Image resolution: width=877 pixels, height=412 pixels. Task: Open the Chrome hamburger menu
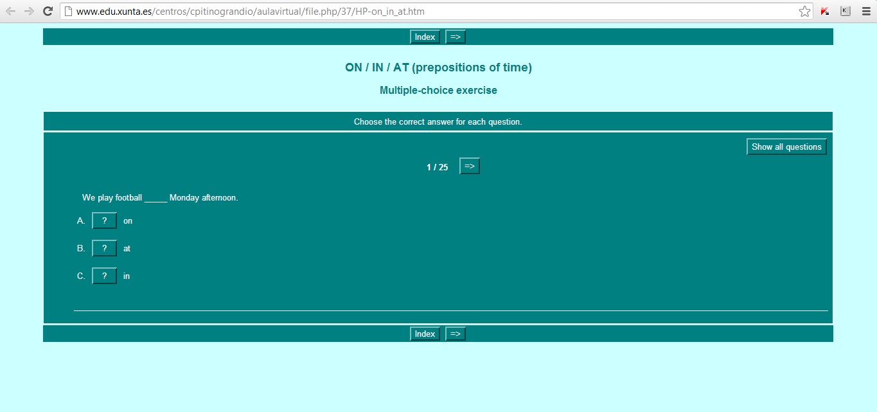(865, 10)
